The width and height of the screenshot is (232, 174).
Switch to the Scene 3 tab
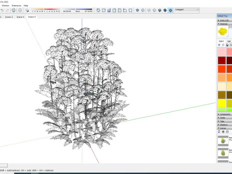click(9, 17)
